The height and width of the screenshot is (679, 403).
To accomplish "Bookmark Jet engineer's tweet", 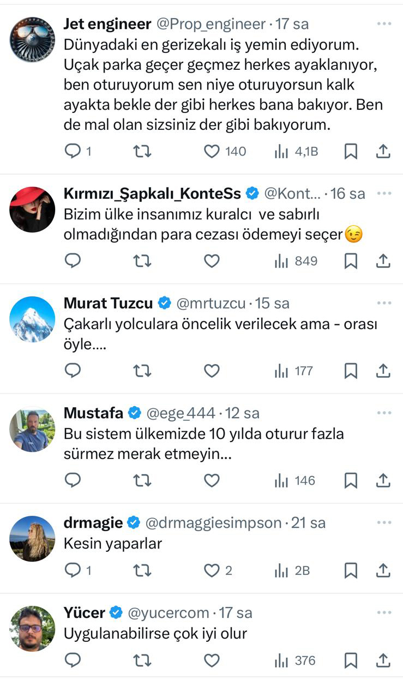I will point(351,151).
